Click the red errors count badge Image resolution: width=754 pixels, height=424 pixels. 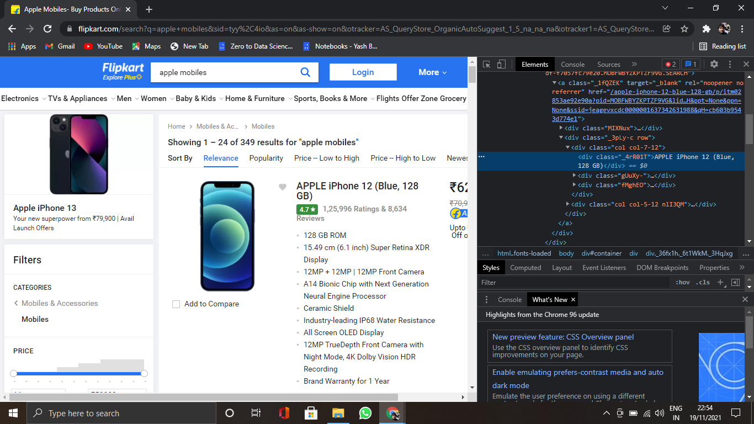pyautogui.click(x=670, y=64)
